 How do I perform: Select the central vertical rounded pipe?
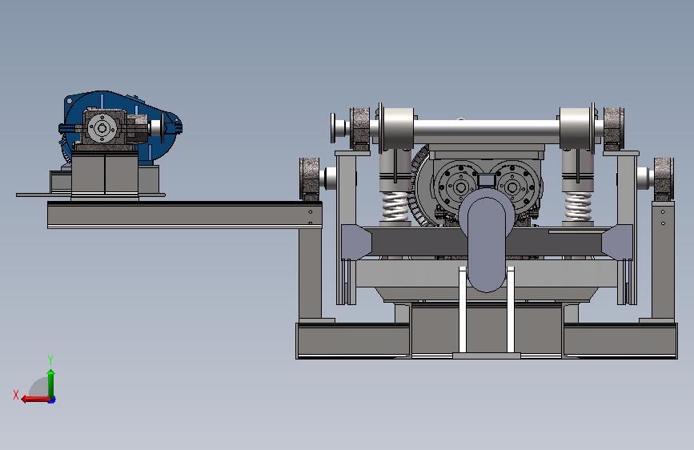487,244
